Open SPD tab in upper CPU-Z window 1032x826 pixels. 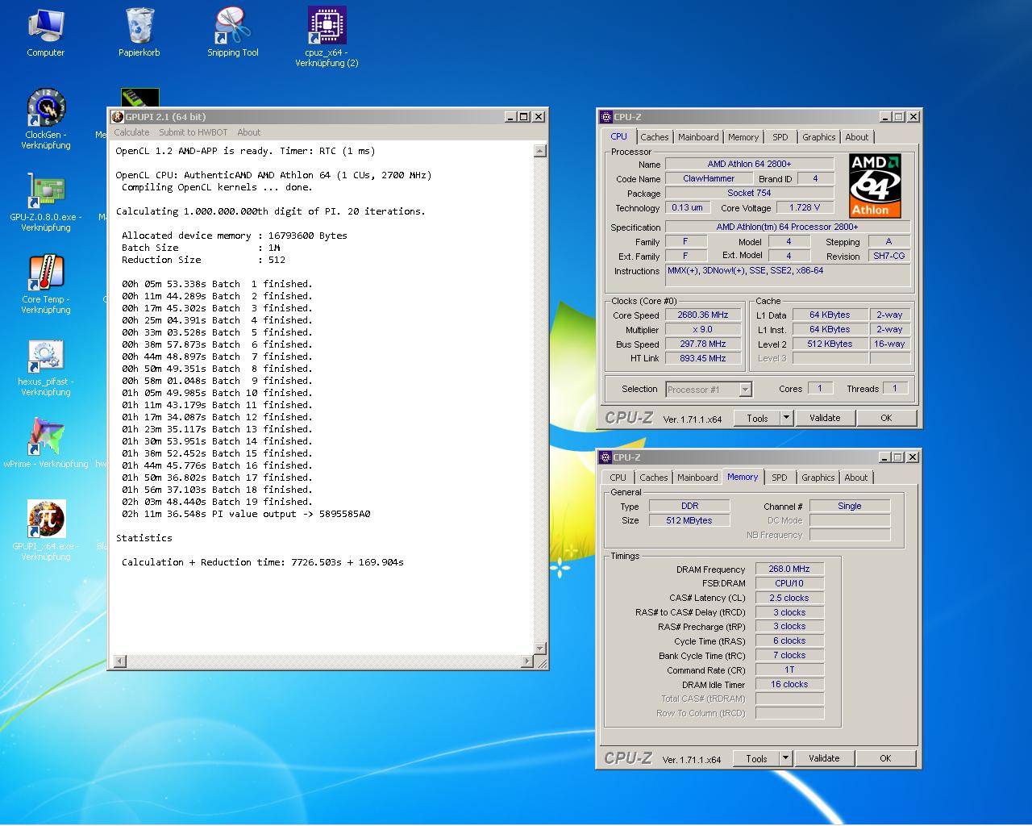click(780, 137)
